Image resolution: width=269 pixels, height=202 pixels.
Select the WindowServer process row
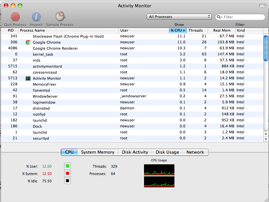click(132, 96)
